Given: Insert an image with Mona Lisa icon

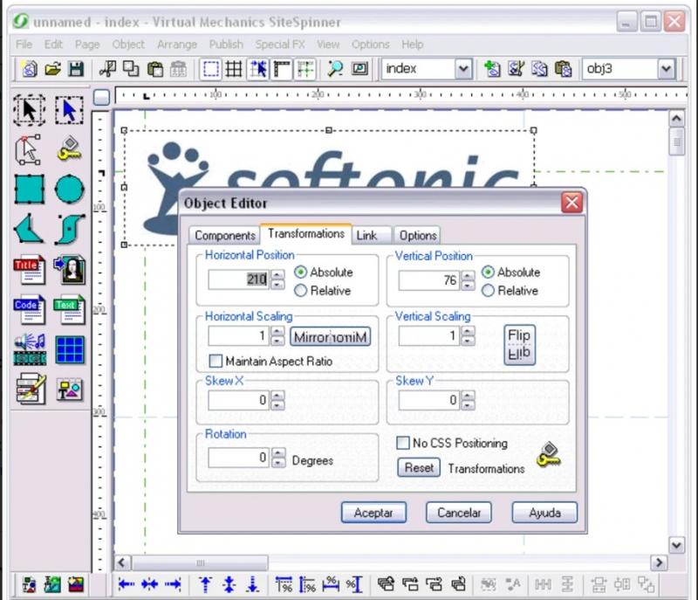Looking at the screenshot, I should (70, 270).
